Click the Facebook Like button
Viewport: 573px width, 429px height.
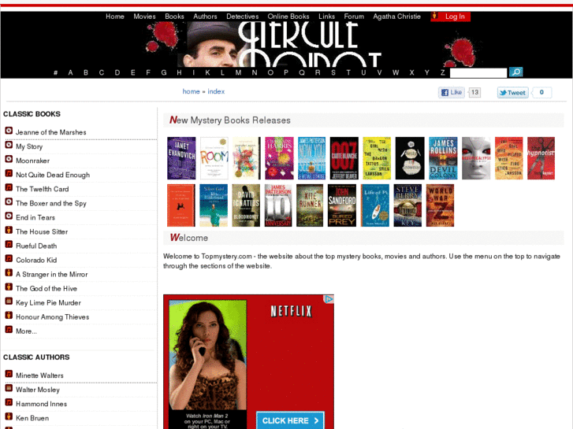[x=452, y=92]
